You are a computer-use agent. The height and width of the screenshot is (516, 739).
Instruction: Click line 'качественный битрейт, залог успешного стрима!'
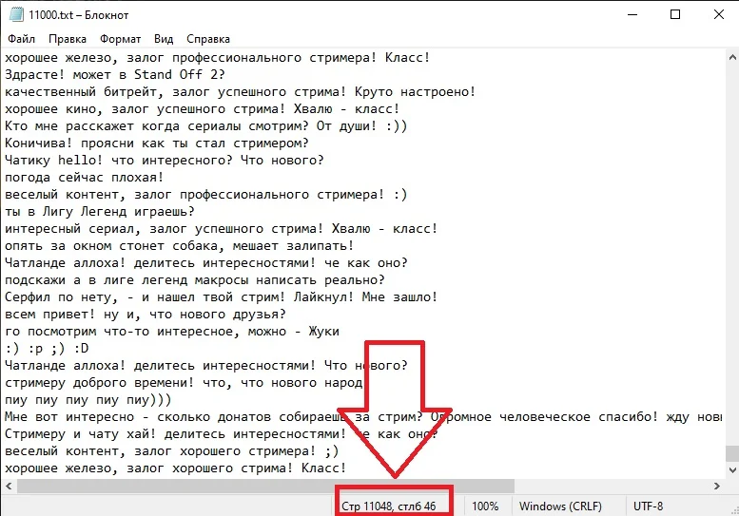click(240, 92)
